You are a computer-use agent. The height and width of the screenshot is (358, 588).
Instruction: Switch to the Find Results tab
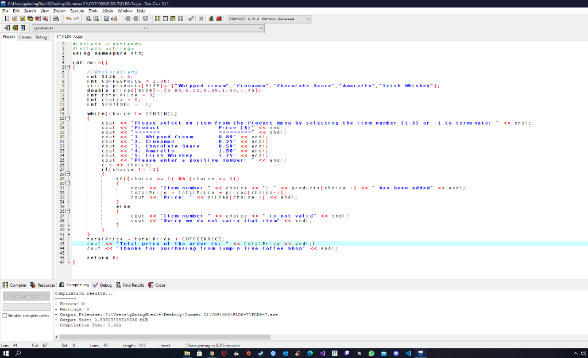tap(133, 285)
